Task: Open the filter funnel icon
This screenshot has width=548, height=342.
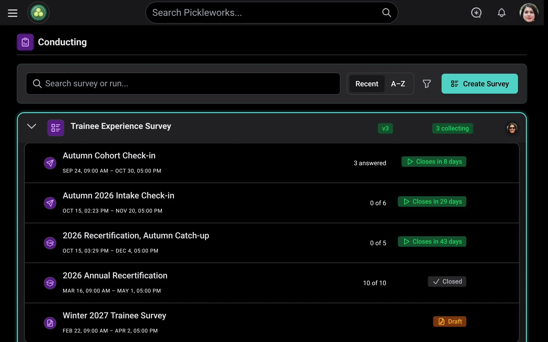Action: [x=427, y=84]
